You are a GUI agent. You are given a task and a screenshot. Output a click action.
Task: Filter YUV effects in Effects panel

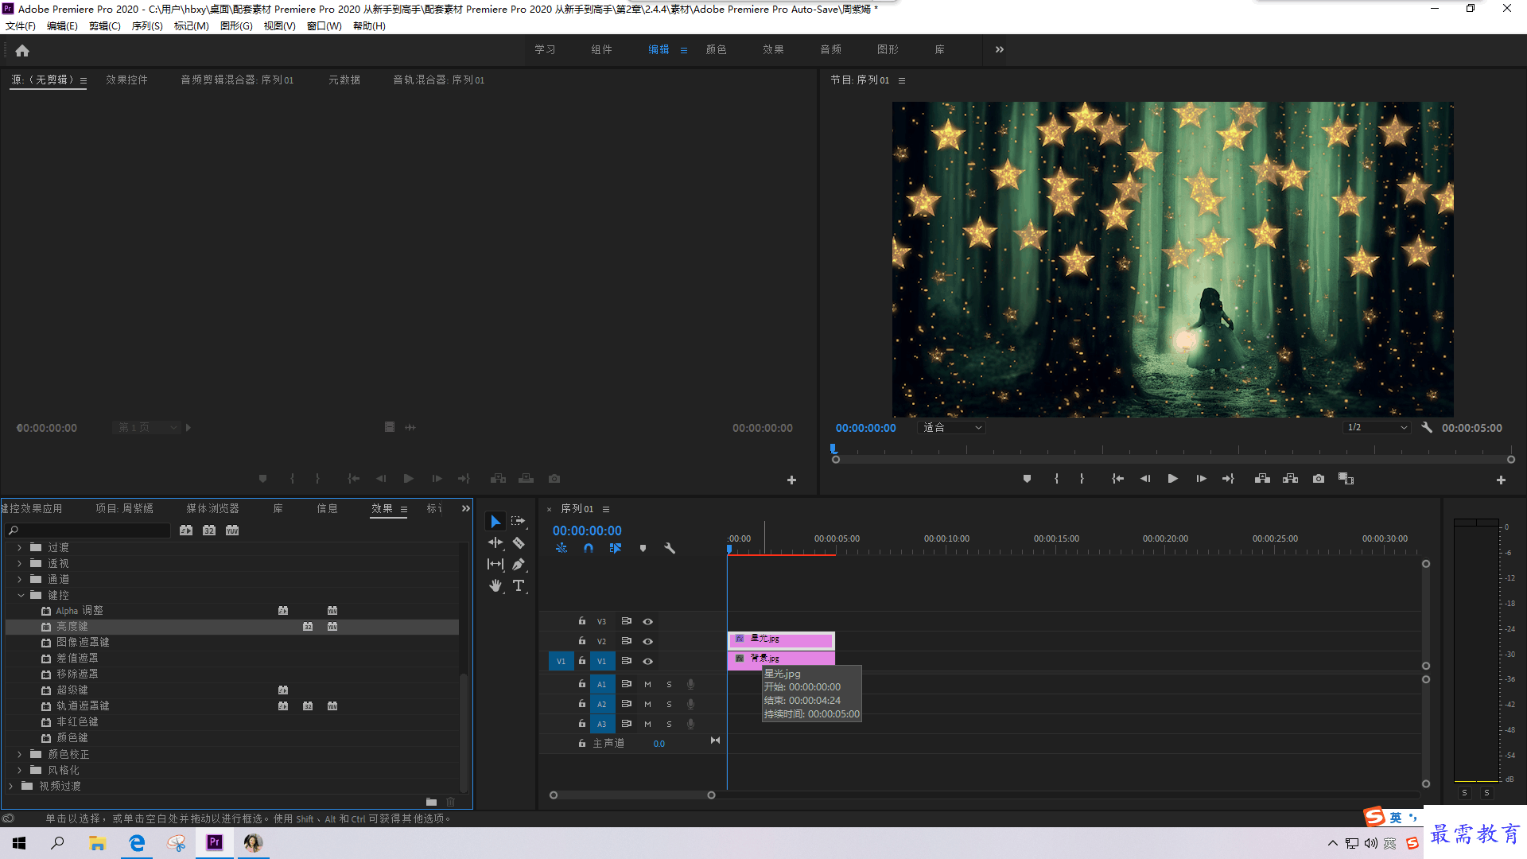pyautogui.click(x=232, y=531)
